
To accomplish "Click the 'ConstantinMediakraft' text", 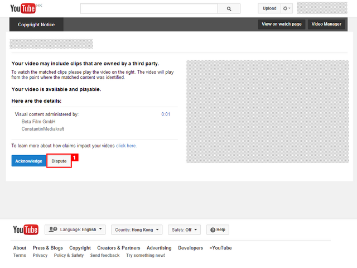I will click(43, 129).
